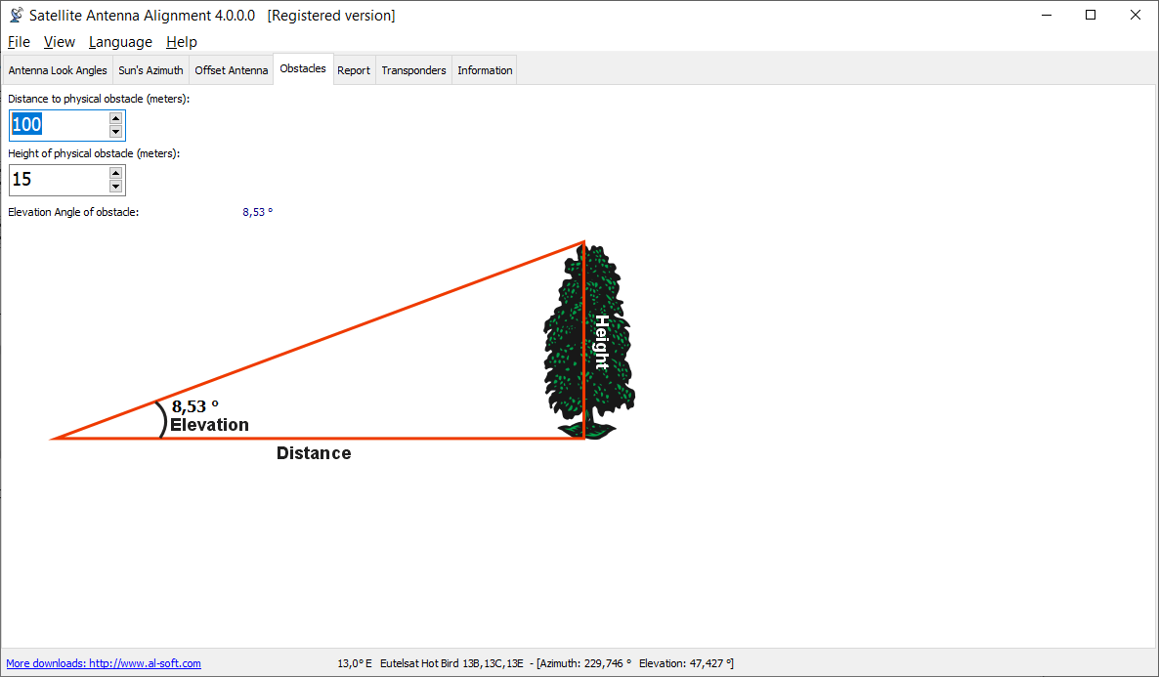1159x677 pixels.
Task: Open the File menu
Action: (19, 42)
